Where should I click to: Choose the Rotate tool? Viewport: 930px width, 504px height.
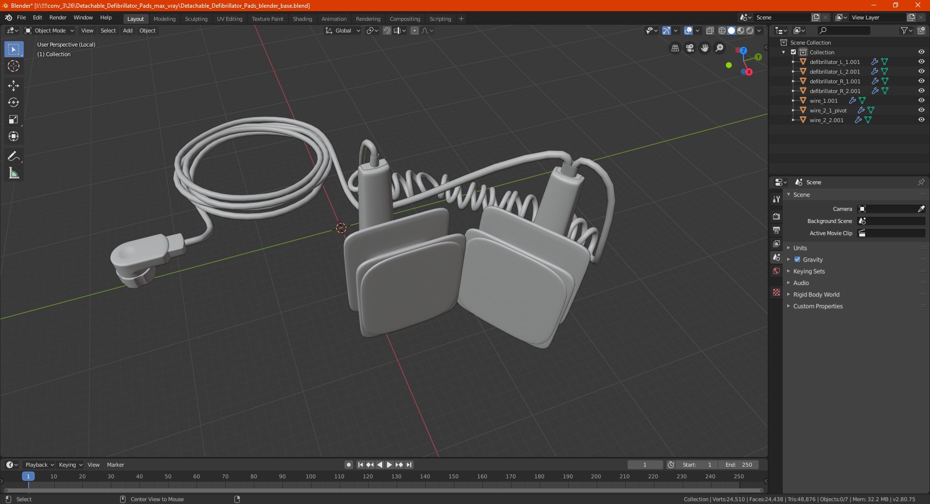14,103
